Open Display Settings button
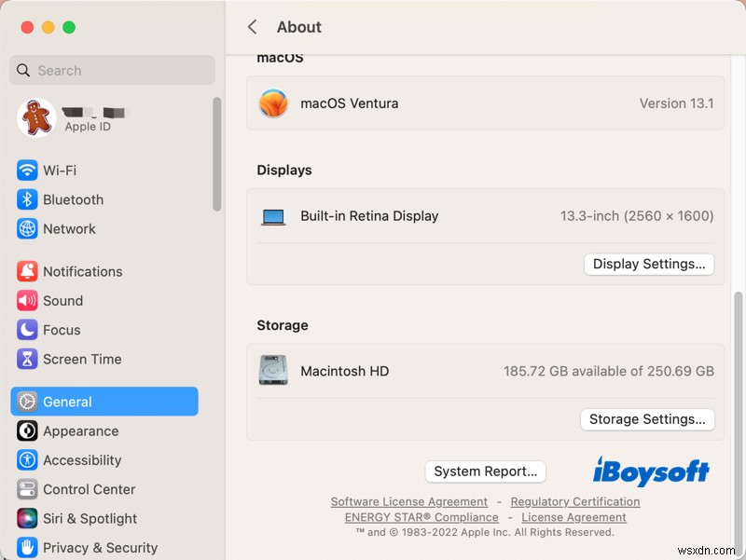 (649, 264)
